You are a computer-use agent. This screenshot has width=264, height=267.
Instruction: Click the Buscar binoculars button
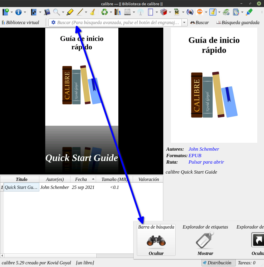pyautogui.click(x=199, y=23)
